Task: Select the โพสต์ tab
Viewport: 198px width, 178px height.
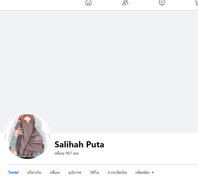Action: 13,172
